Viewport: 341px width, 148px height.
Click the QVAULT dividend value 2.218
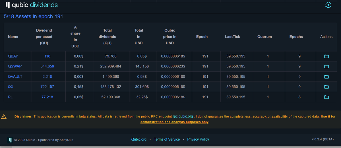[x=47, y=76]
